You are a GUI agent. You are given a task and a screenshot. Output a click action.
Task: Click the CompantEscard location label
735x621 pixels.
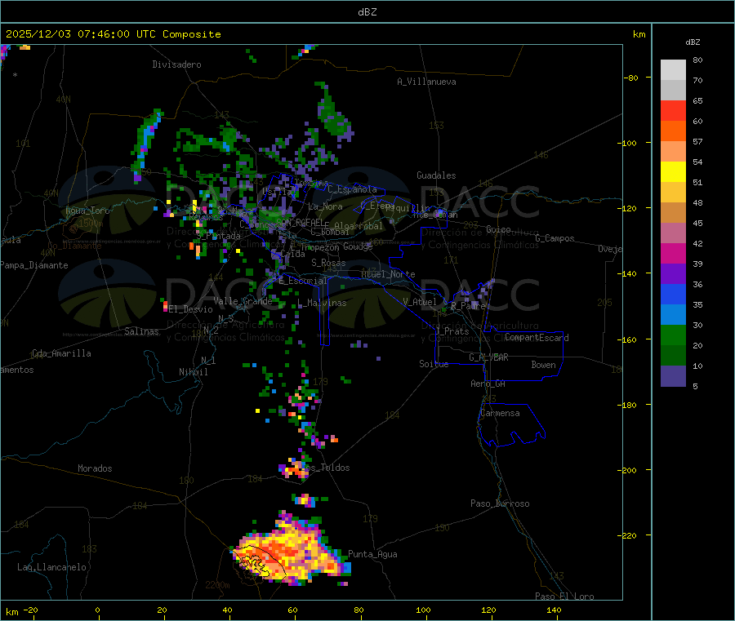coord(537,337)
